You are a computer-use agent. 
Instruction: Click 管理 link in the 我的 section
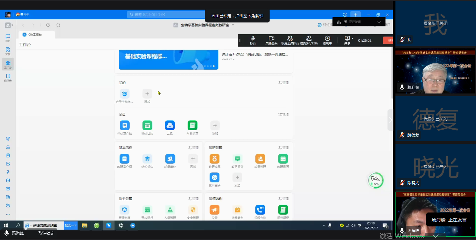tap(283, 83)
